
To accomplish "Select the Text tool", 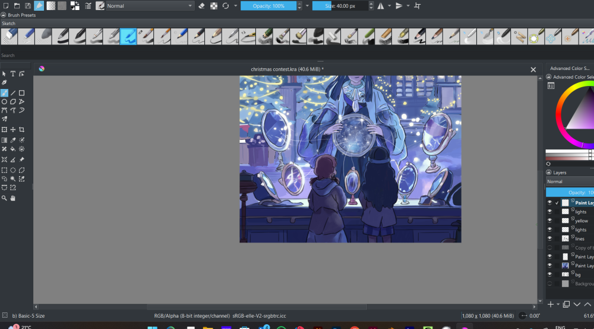I will tap(13, 74).
